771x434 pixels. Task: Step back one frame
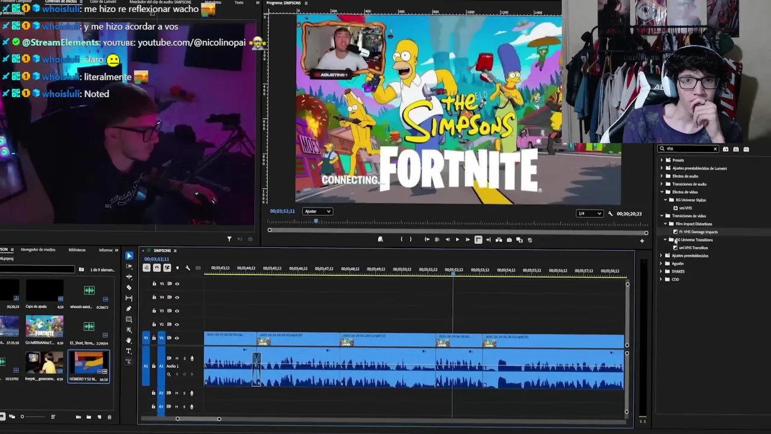point(447,239)
